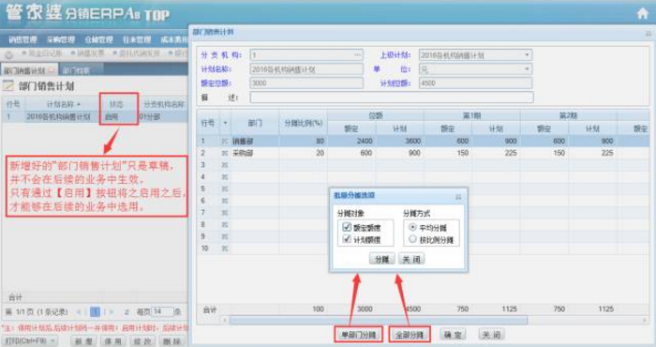Click the refresh icon in the pager bar

pyautogui.click(x=127, y=312)
